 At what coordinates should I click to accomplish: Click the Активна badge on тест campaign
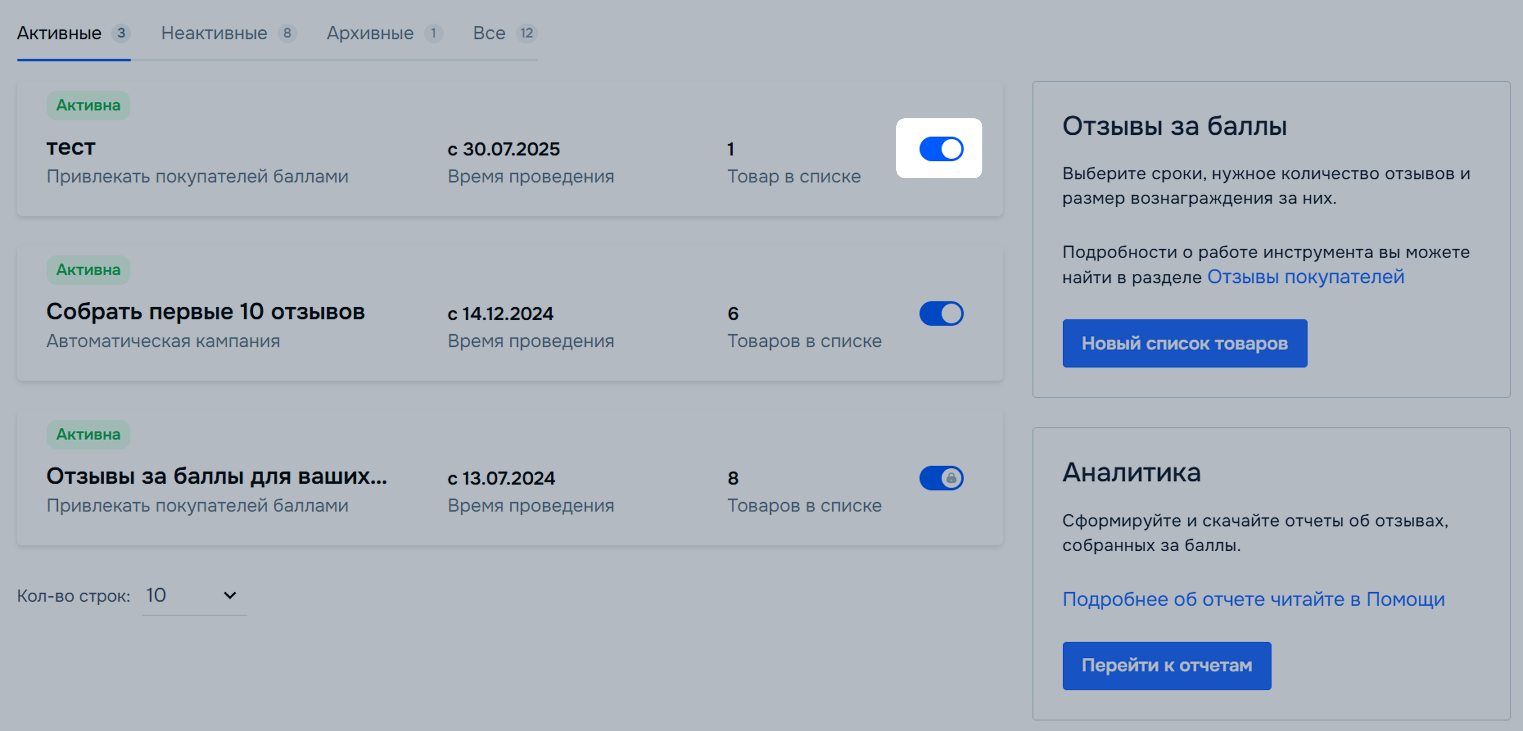pyautogui.click(x=88, y=105)
